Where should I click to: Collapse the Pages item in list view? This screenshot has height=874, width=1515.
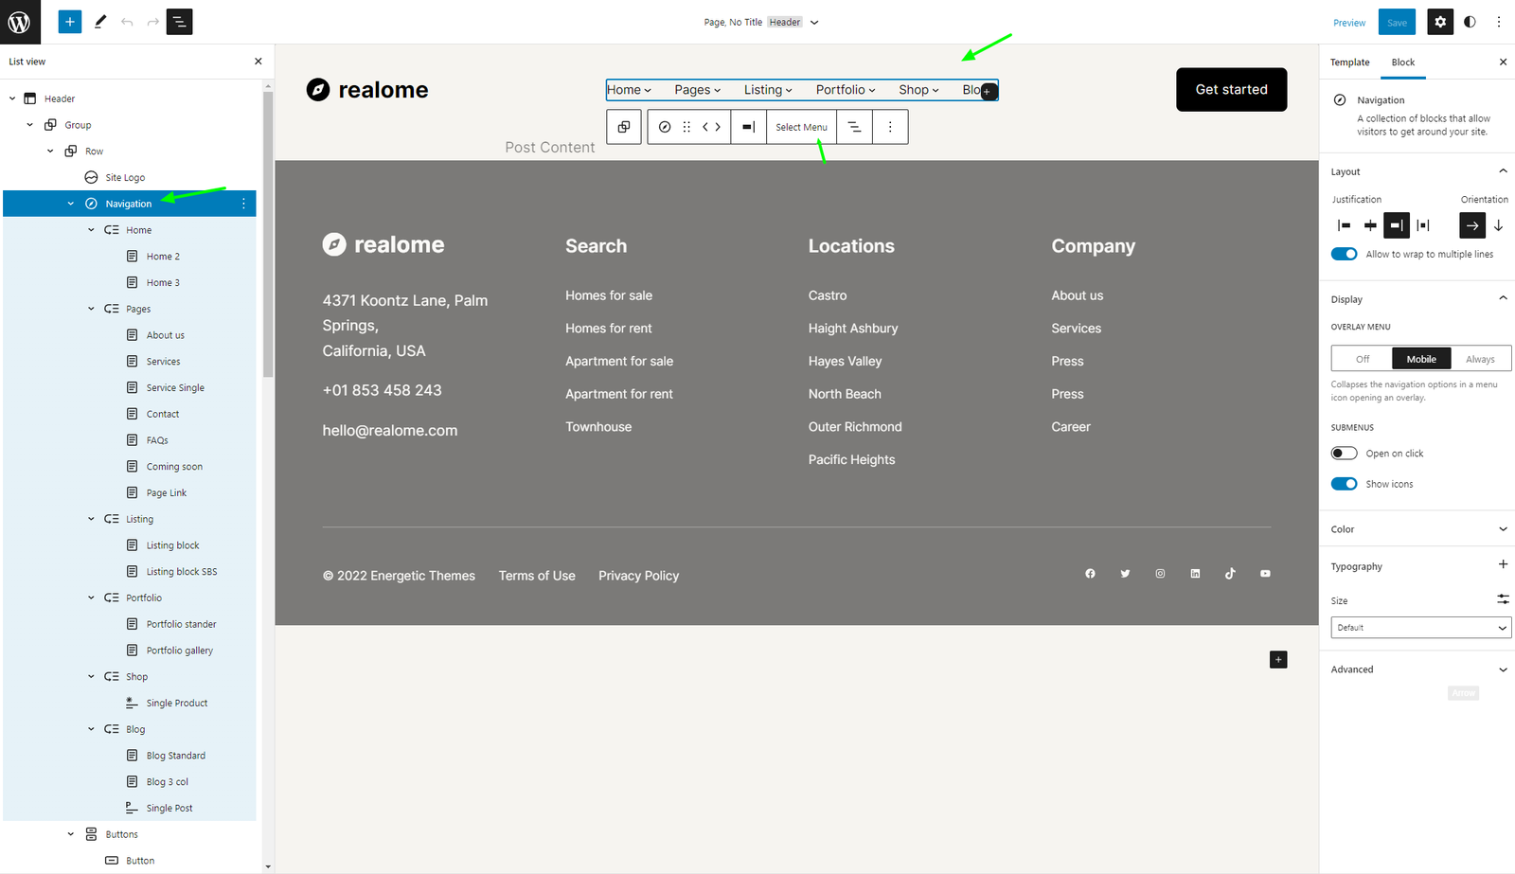92,309
